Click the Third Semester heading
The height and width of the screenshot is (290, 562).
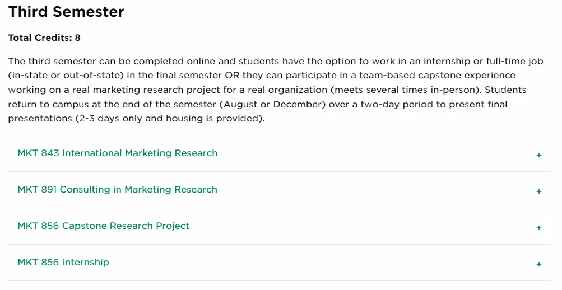pyautogui.click(x=66, y=12)
